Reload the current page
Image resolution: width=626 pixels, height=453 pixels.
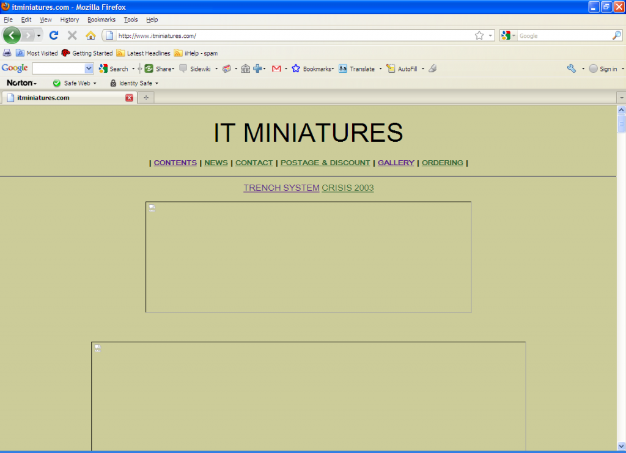tap(54, 35)
